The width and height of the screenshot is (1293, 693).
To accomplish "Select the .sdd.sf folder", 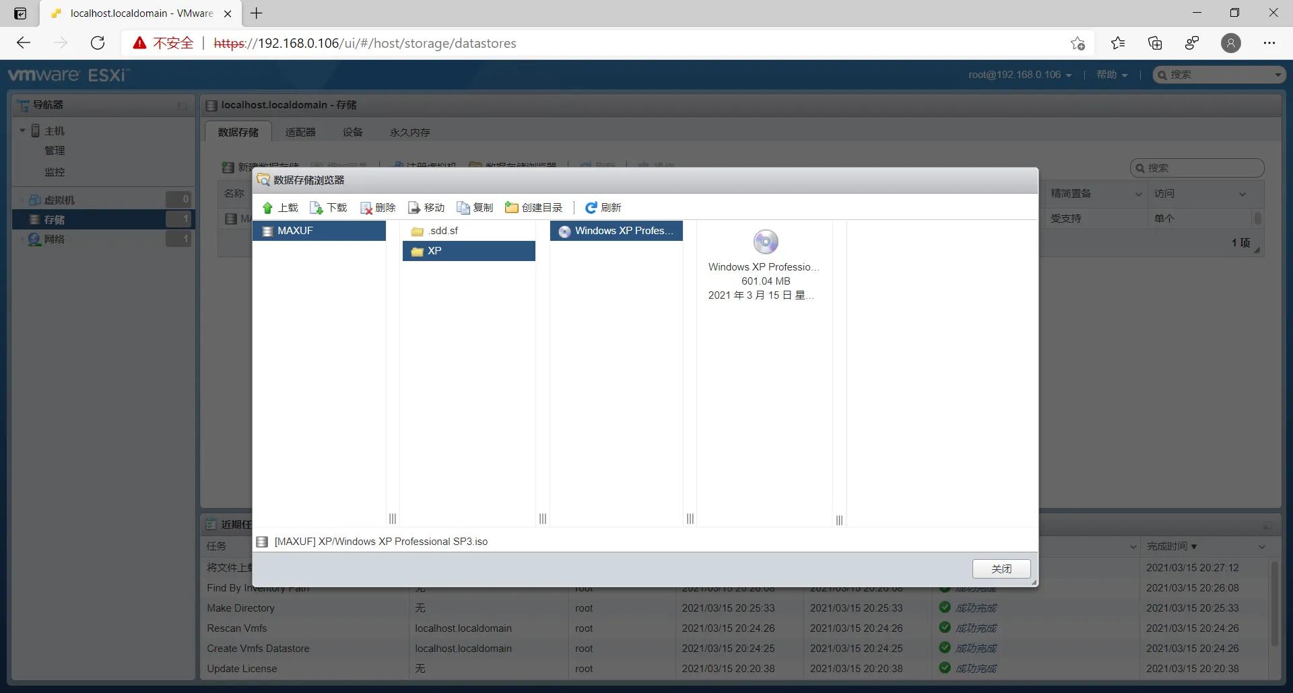I will pos(442,230).
